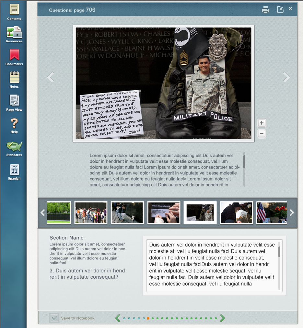Select the kneeling visitor at wall thumbnail
Screen dimensions: 303x328
[x=127, y=212]
